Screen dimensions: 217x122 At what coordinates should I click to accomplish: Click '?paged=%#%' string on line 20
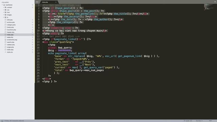click(x=79, y=59)
